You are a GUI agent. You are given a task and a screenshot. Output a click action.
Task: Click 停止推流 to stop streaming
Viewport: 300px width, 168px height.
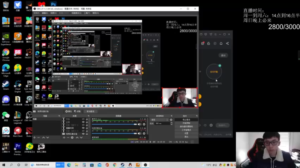[186, 120]
